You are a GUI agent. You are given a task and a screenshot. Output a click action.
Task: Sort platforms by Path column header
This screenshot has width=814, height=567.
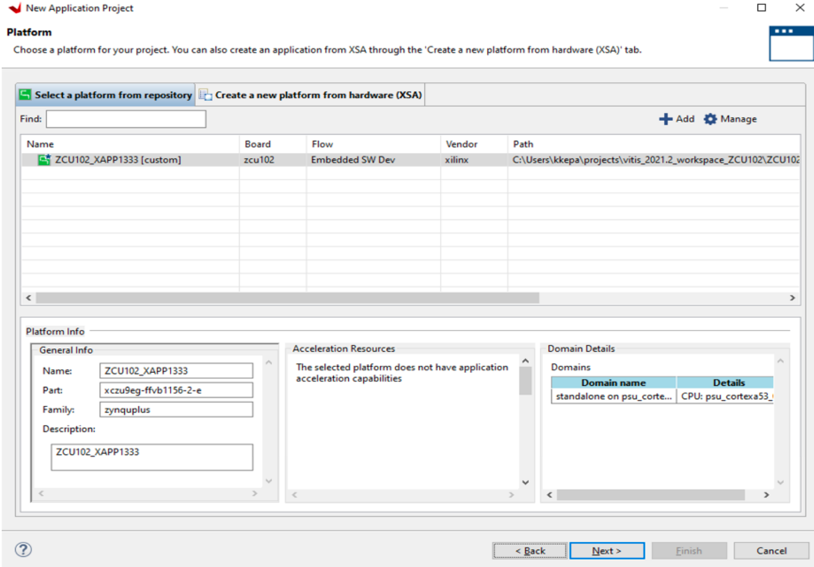pyautogui.click(x=654, y=144)
